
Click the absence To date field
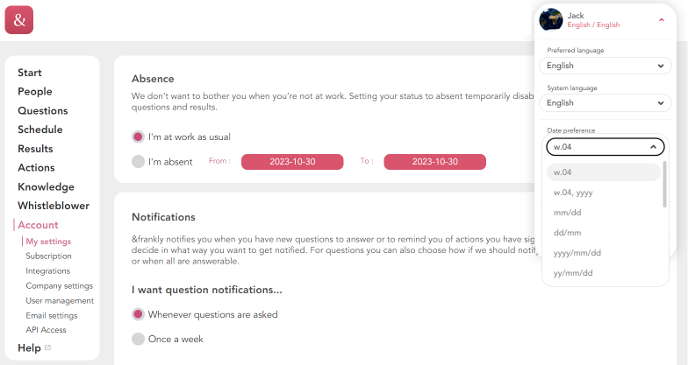click(434, 162)
